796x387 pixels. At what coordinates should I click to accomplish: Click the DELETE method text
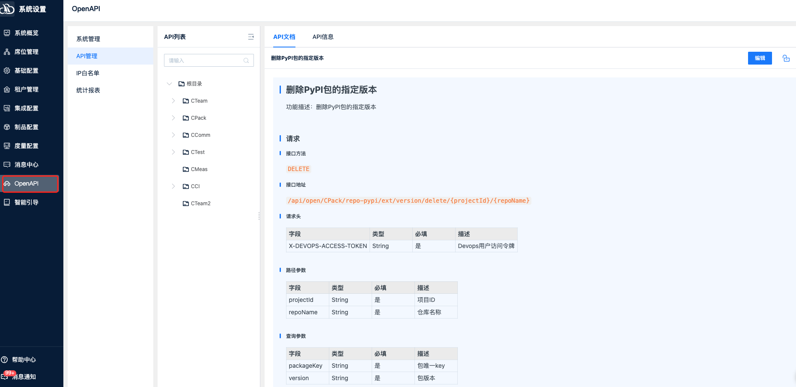pos(298,169)
